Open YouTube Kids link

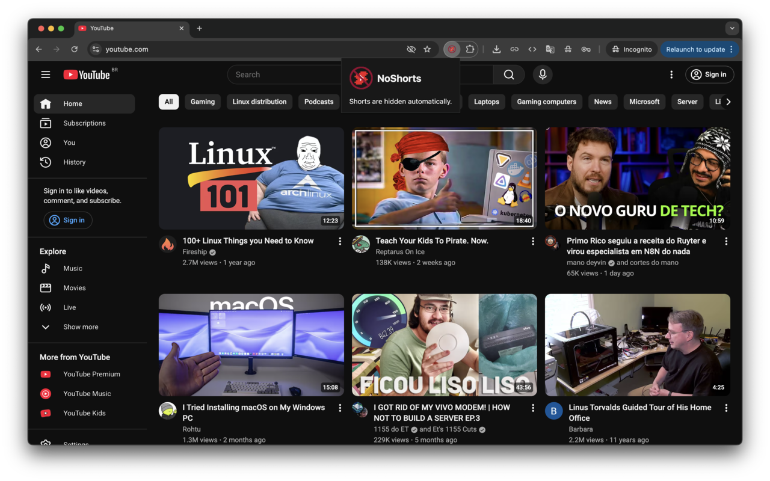pos(84,413)
